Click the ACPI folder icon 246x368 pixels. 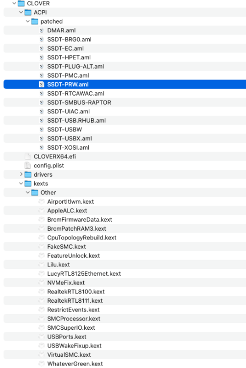28,12
